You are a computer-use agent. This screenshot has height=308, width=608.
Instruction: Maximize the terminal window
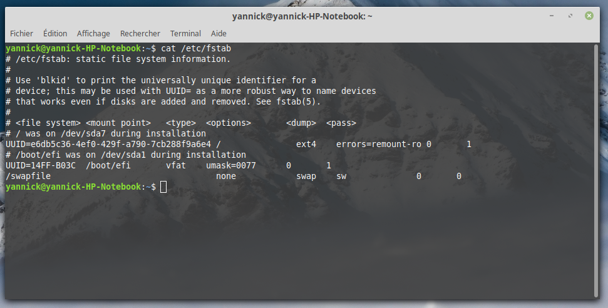(x=571, y=16)
